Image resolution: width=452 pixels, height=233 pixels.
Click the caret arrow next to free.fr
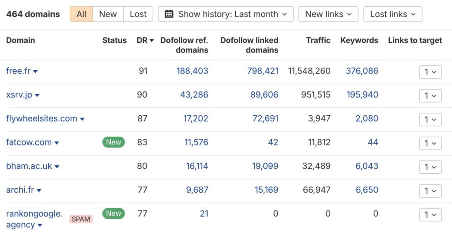tap(36, 72)
